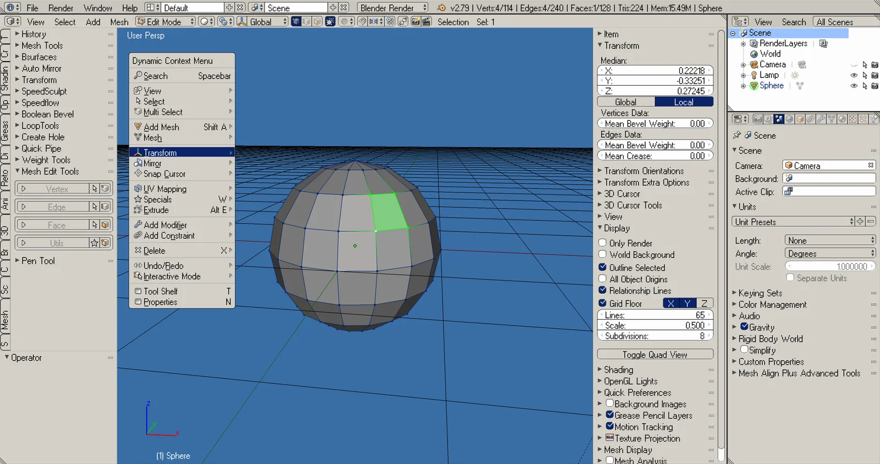This screenshot has width=880, height=464.
Task: Switch median transform to Global
Action: click(x=626, y=102)
